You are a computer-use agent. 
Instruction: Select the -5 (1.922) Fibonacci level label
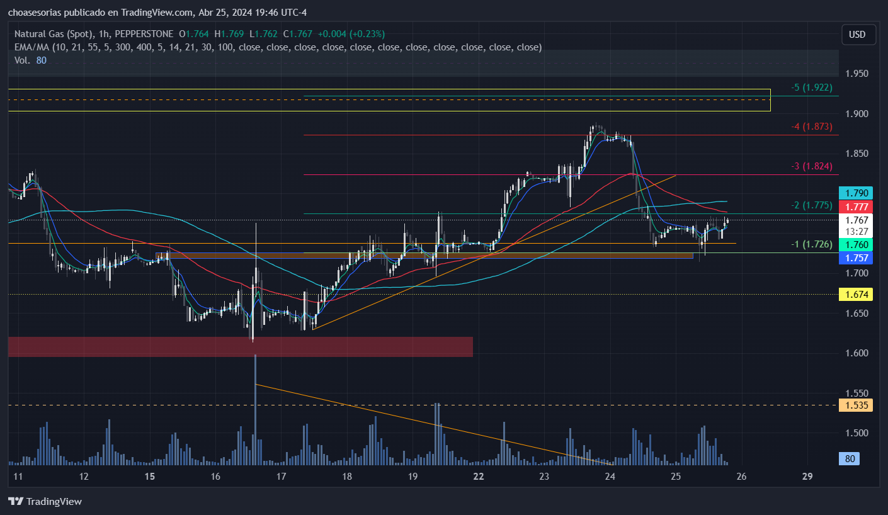812,88
